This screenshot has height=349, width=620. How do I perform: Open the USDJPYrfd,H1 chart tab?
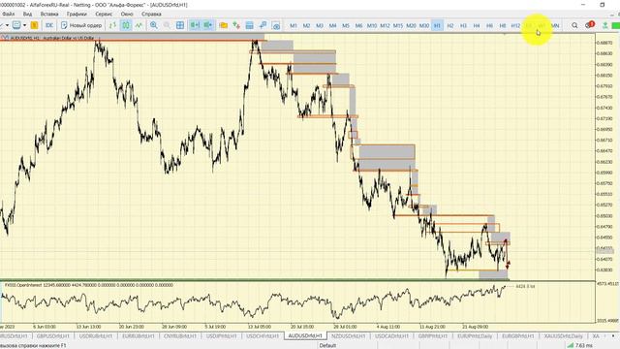pyautogui.click(x=222, y=336)
